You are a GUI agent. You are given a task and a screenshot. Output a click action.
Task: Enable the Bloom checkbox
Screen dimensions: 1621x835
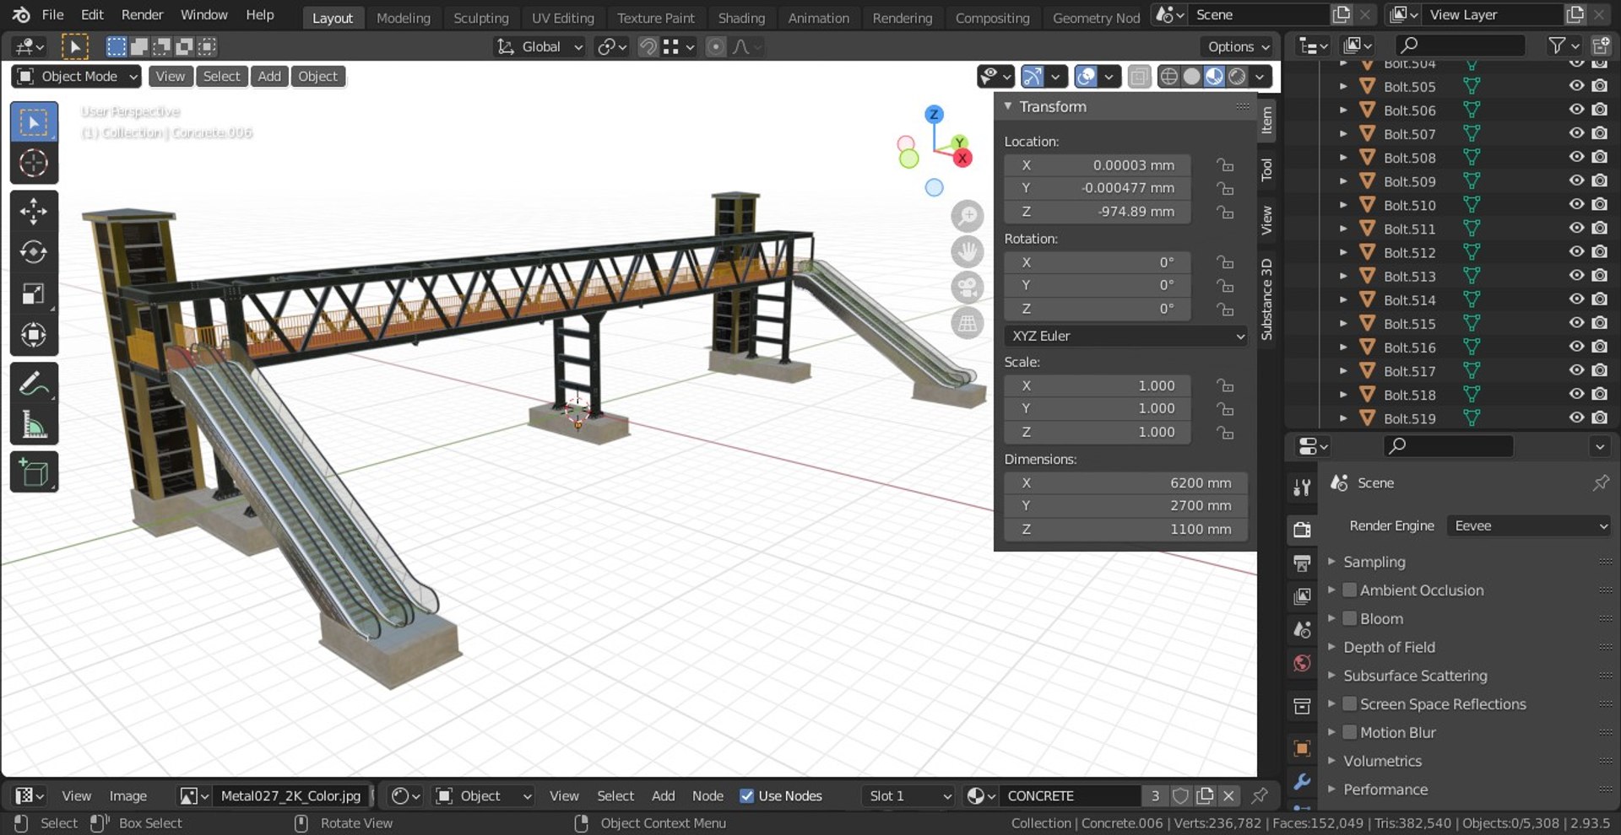coord(1350,618)
